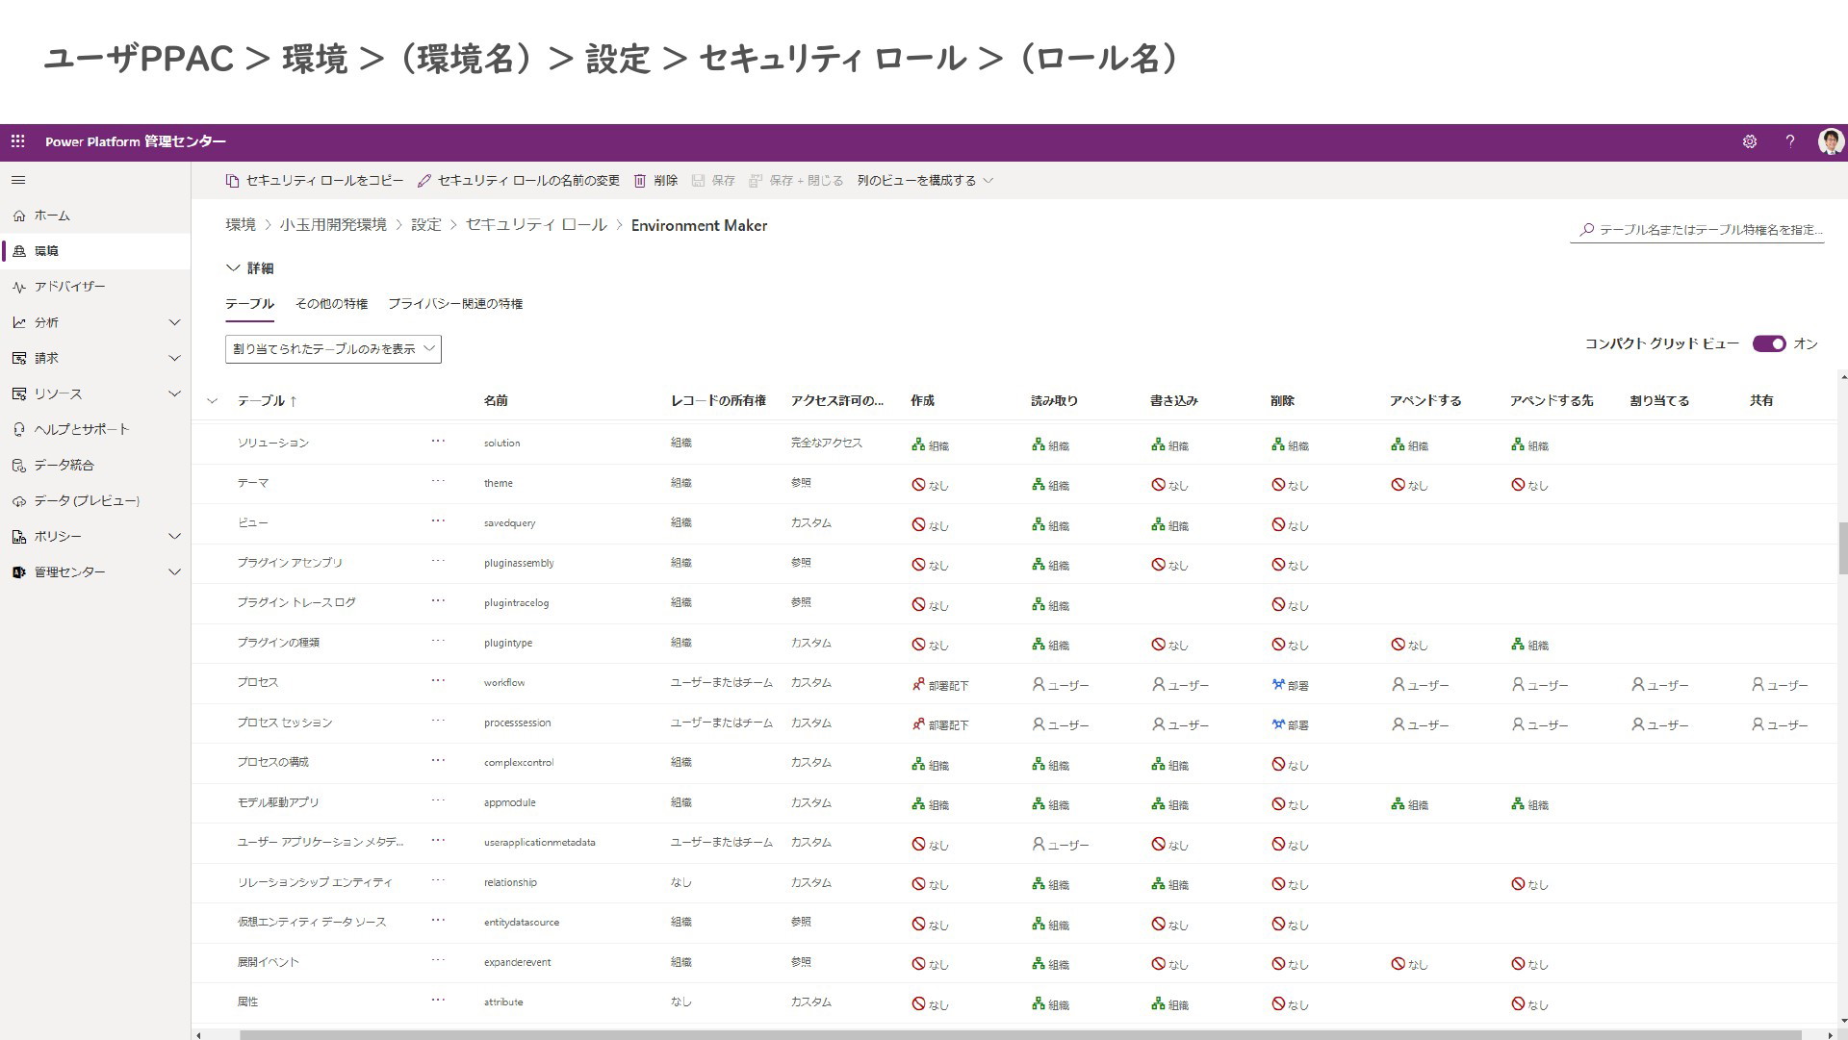Sort by テーブル column header
The width and height of the screenshot is (1848, 1040).
tap(267, 400)
